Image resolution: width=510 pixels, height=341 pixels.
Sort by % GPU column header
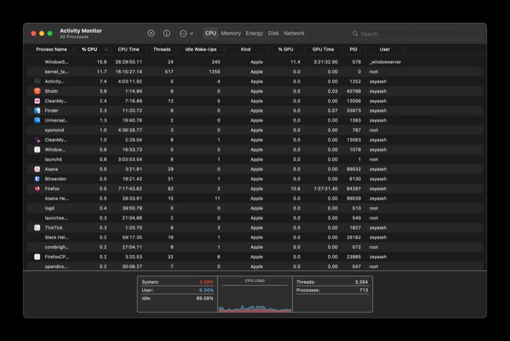[286, 50]
